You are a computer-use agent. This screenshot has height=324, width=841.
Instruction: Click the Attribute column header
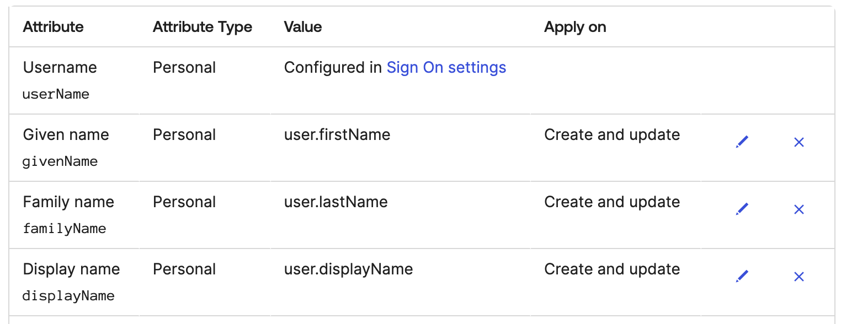(x=54, y=26)
